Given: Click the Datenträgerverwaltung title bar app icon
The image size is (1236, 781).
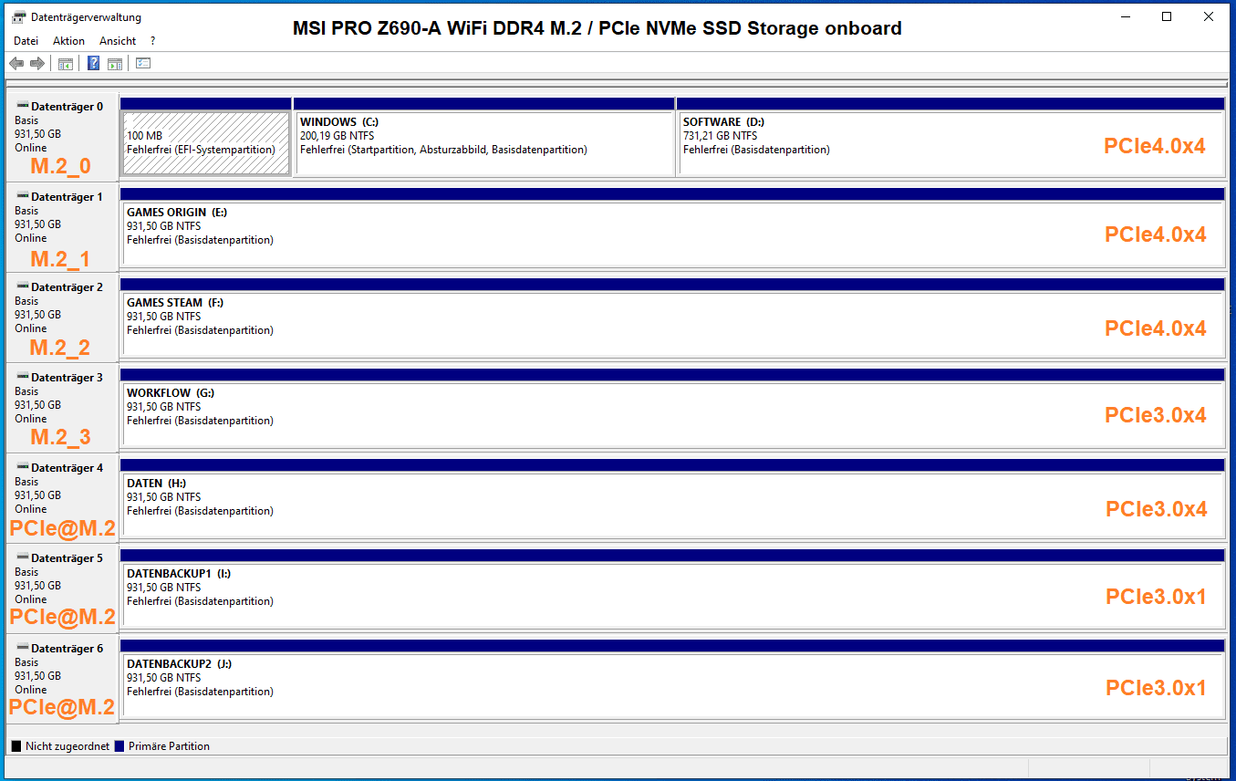Looking at the screenshot, I should [18, 17].
